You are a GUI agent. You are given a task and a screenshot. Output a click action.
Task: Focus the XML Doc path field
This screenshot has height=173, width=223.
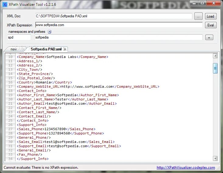pos(114,16)
